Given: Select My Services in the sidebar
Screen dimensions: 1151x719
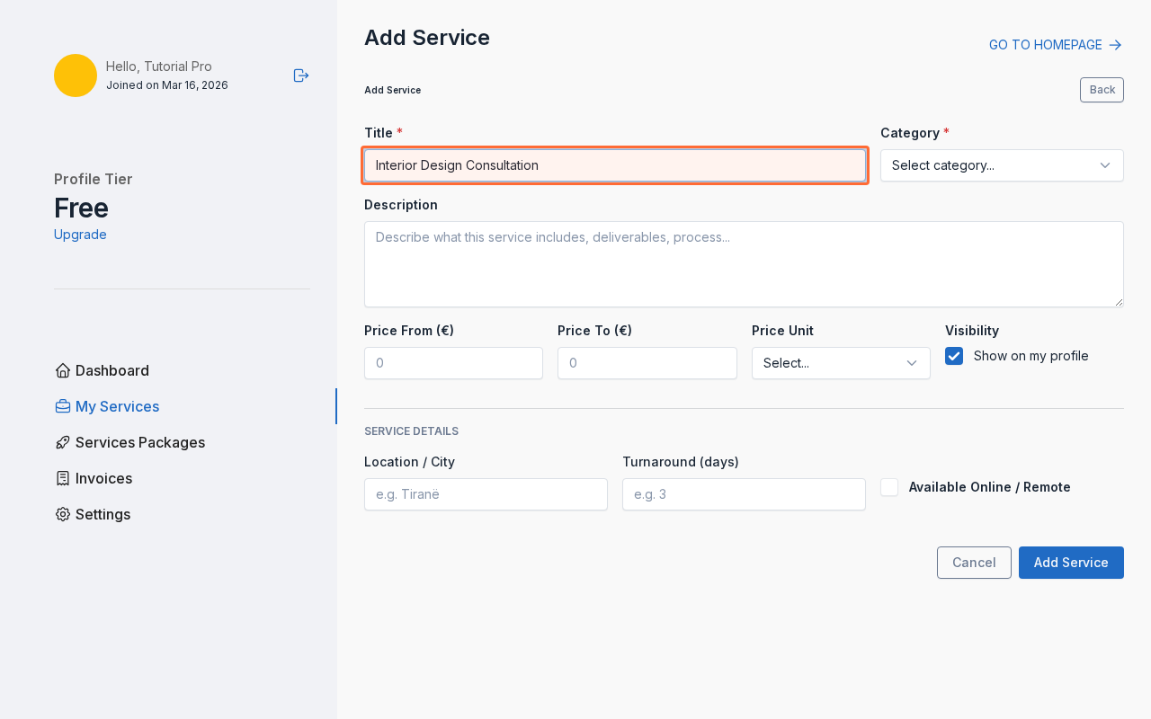Looking at the screenshot, I should click(x=118, y=406).
